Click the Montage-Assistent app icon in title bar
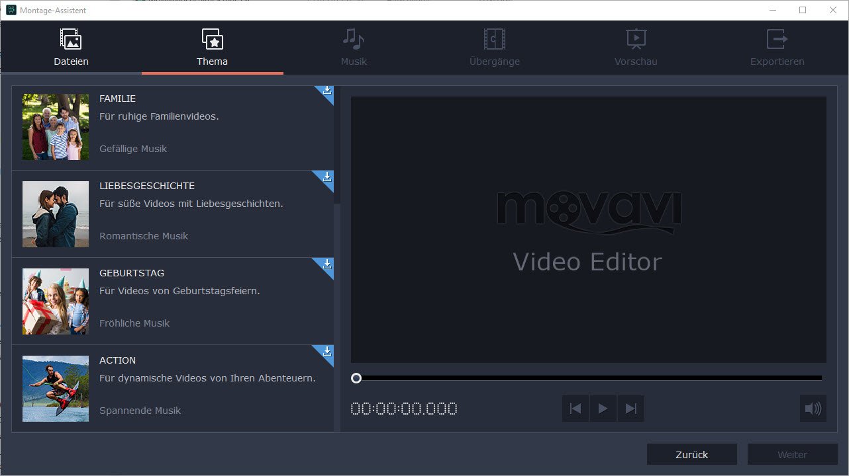The height and width of the screenshot is (476, 849). [x=11, y=10]
